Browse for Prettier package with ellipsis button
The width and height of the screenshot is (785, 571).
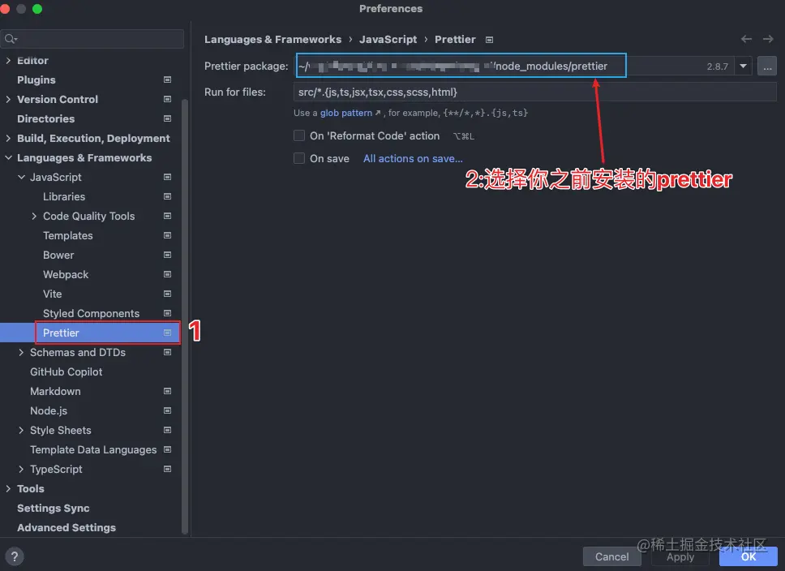point(767,67)
